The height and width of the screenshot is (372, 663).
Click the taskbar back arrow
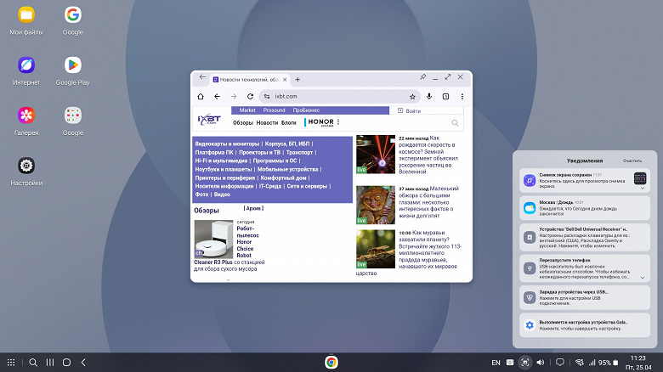point(83,363)
